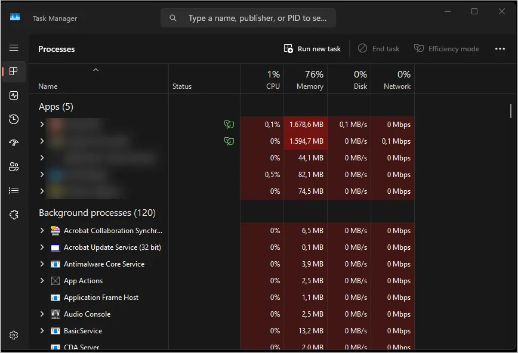Click the End task button
The height and width of the screenshot is (353, 518).
(378, 49)
